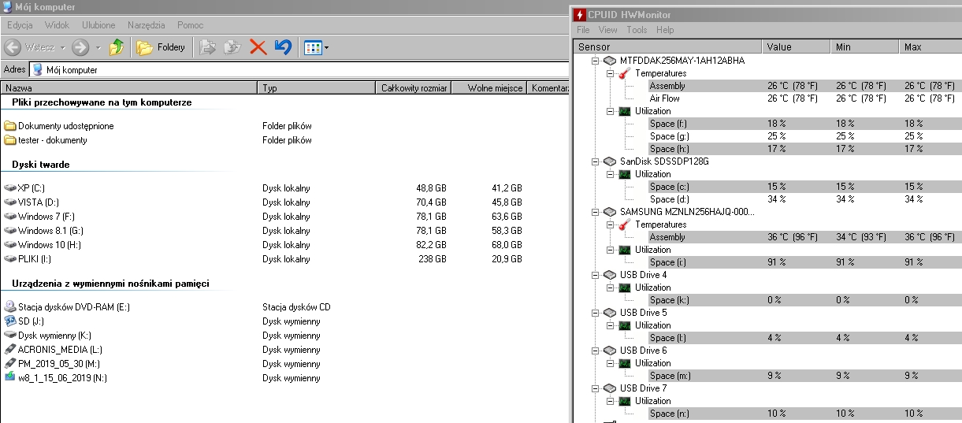The width and height of the screenshot is (962, 423).
Task: Collapse Utilization under MTFDDAK256MAY drive
Action: (x=609, y=111)
